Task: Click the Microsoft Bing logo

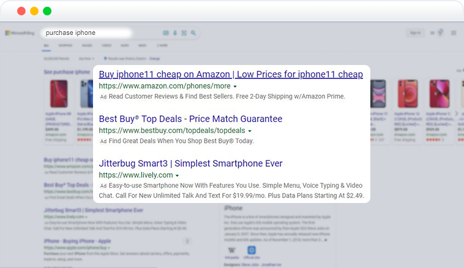Action: point(20,33)
